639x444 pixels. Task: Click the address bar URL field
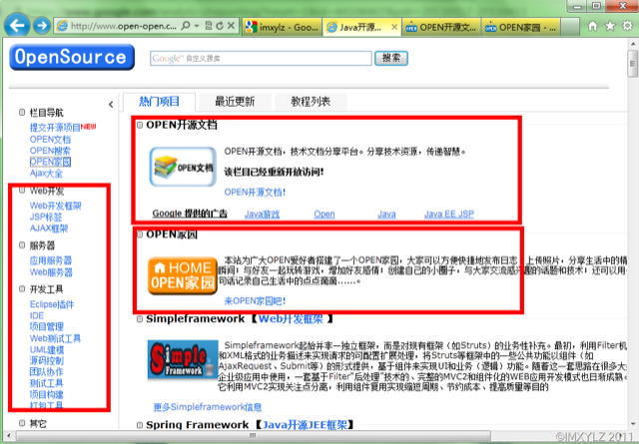point(124,26)
